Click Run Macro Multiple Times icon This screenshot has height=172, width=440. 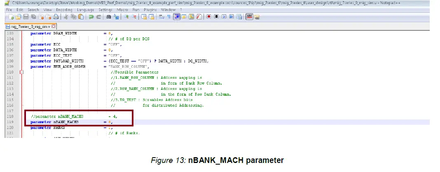click(x=232, y=17)
